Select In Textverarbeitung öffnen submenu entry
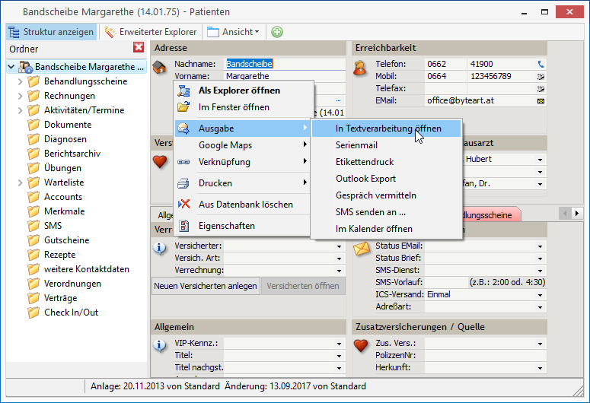Screen dimensions: 590x403 387,129
